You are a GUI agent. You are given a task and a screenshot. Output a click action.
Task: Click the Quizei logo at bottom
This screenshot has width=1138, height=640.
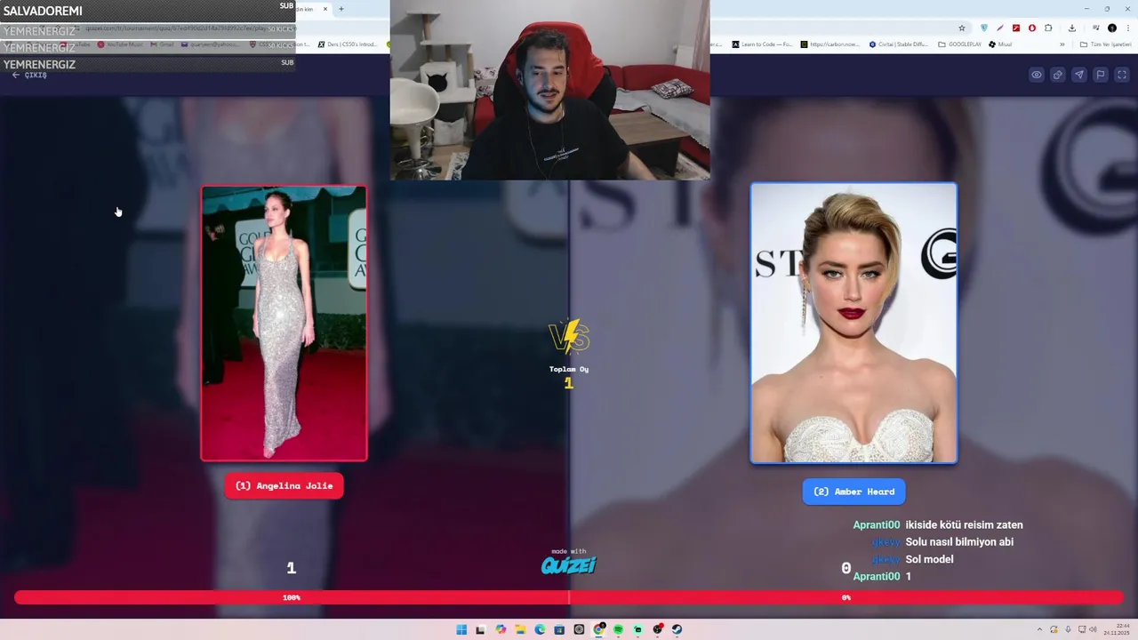[569, 564]
